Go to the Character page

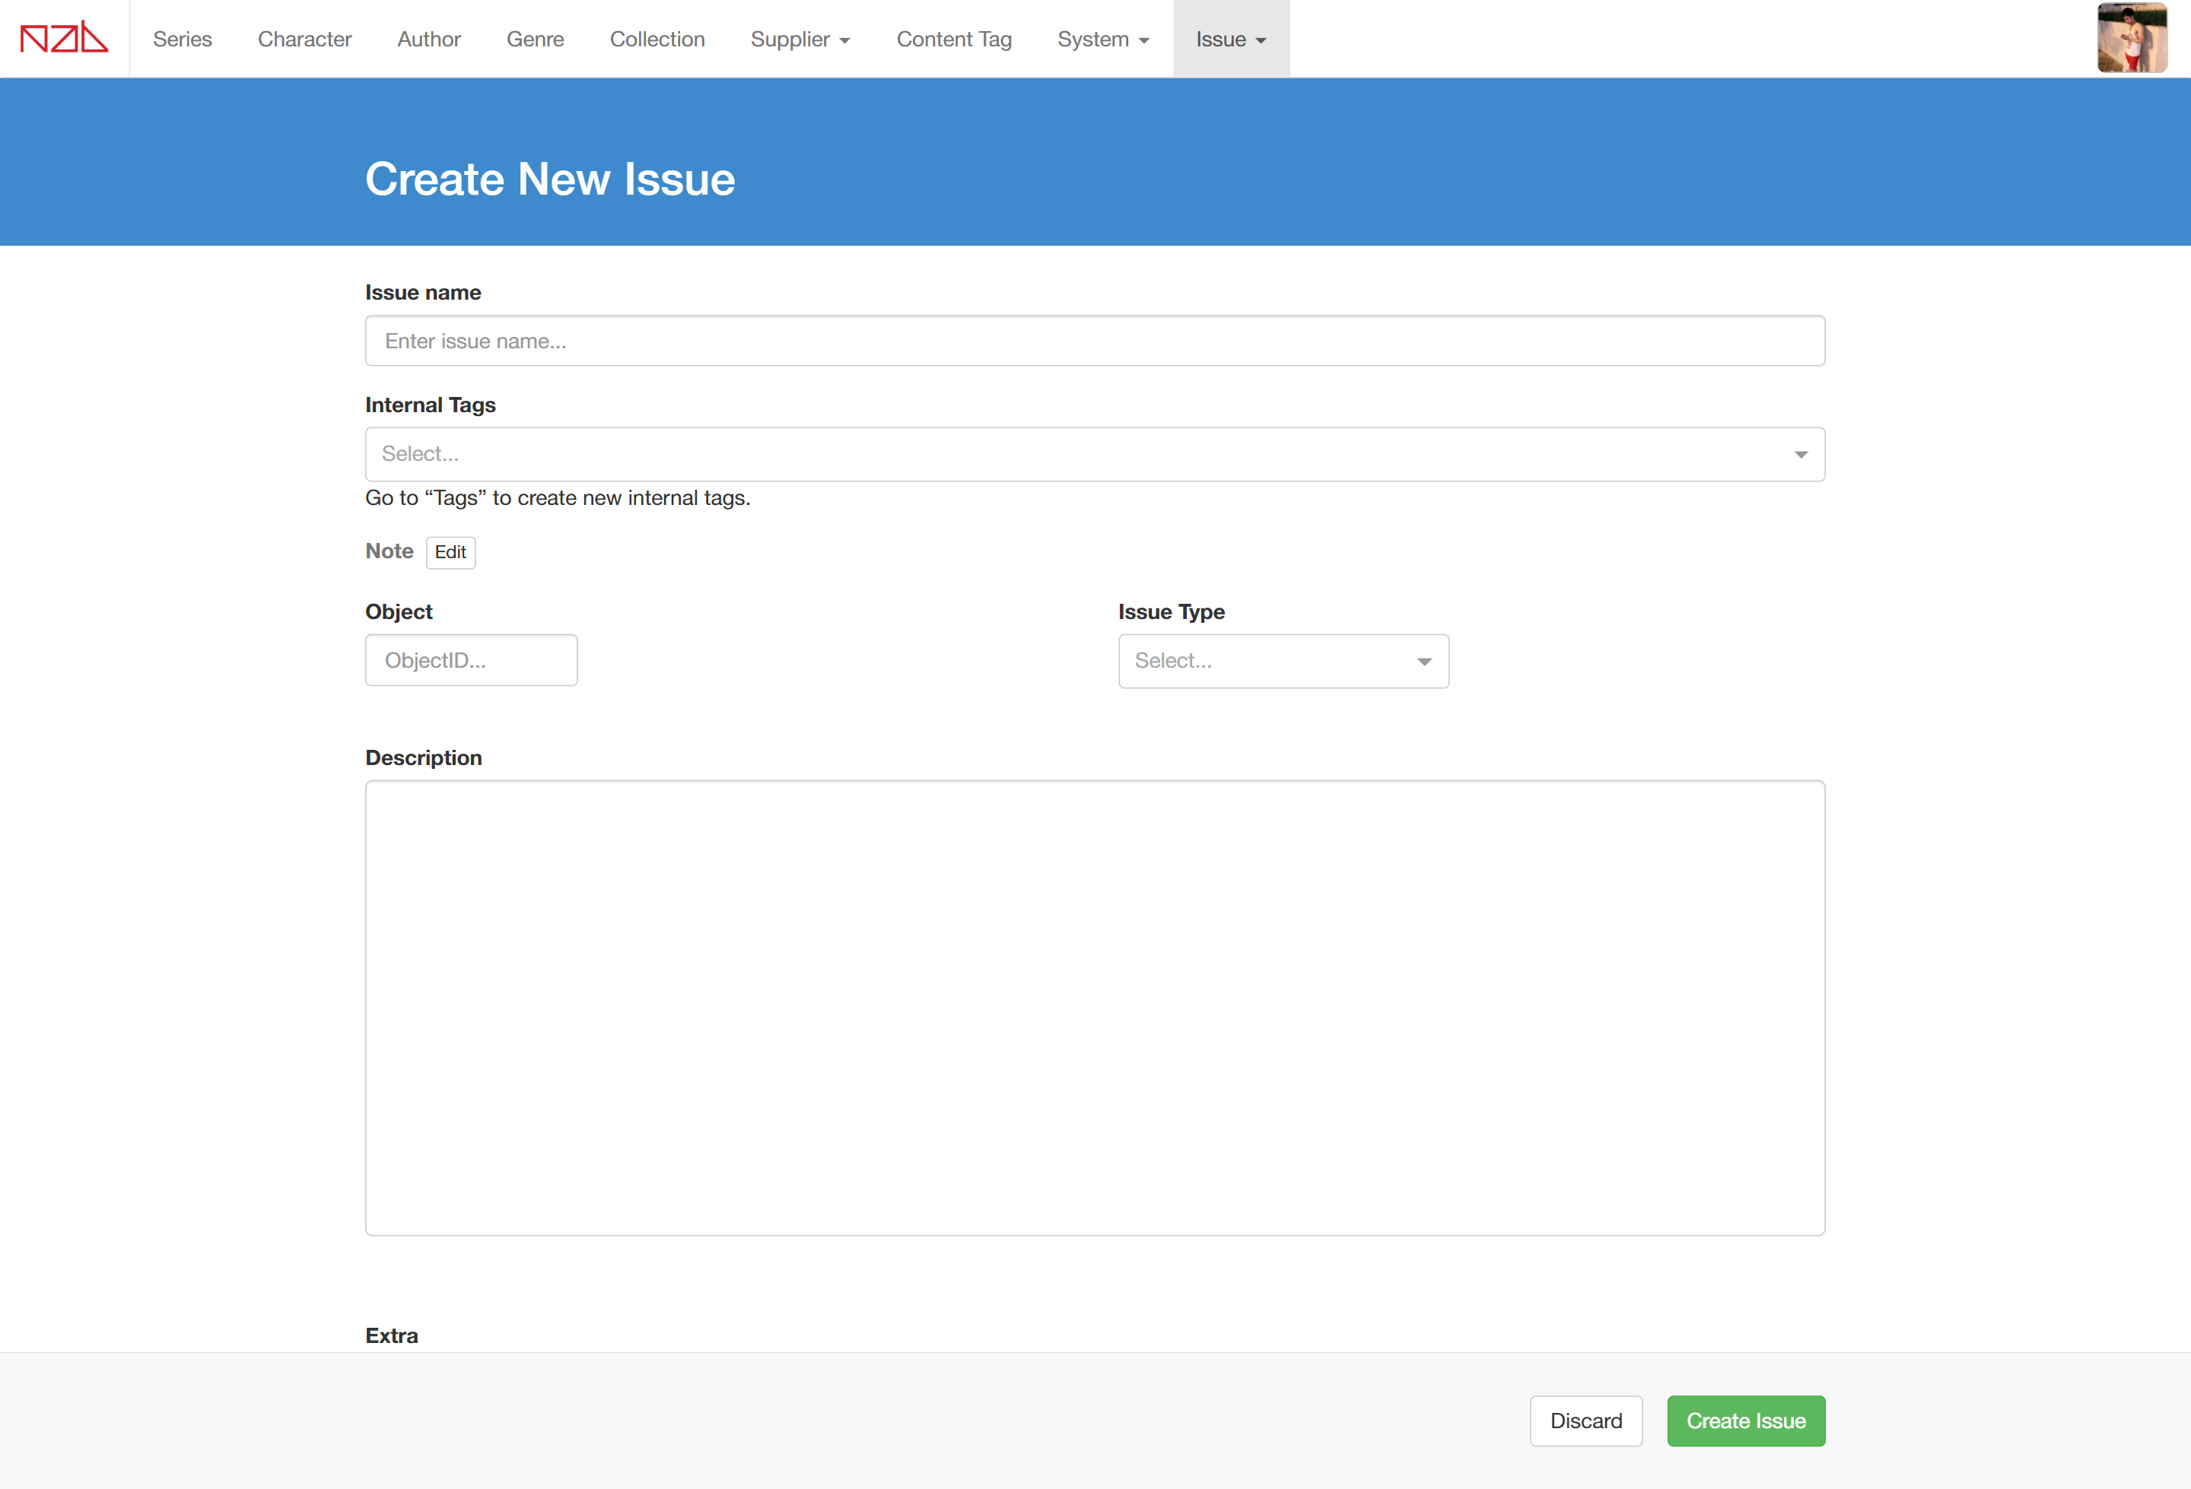pos(304,39)
